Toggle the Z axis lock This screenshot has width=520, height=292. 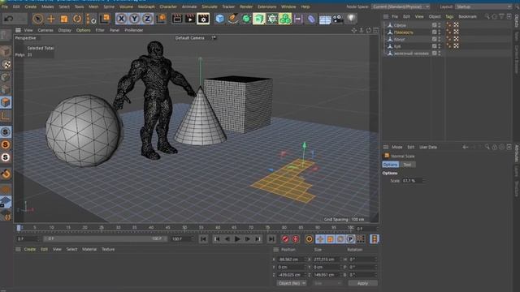tap(147, 19)
